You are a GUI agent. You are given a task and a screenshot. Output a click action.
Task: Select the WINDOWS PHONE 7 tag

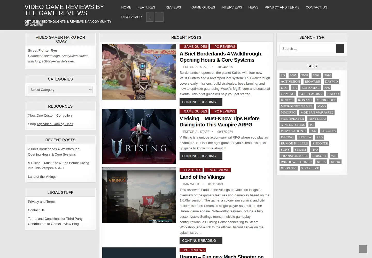[296, 162]
